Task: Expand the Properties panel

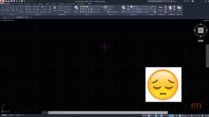Action: click(134, 14)
